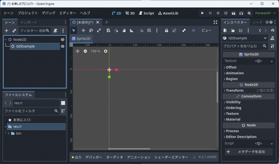This screenshot has width=279, height=164.
Task: Add a new scene tab
Action: [107, 22]
